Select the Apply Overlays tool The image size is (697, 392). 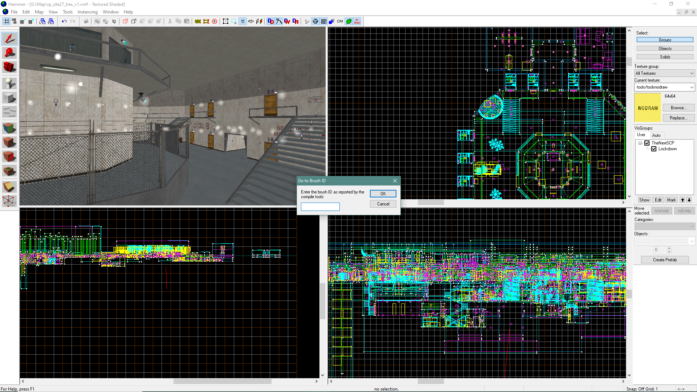pos(9,171)
